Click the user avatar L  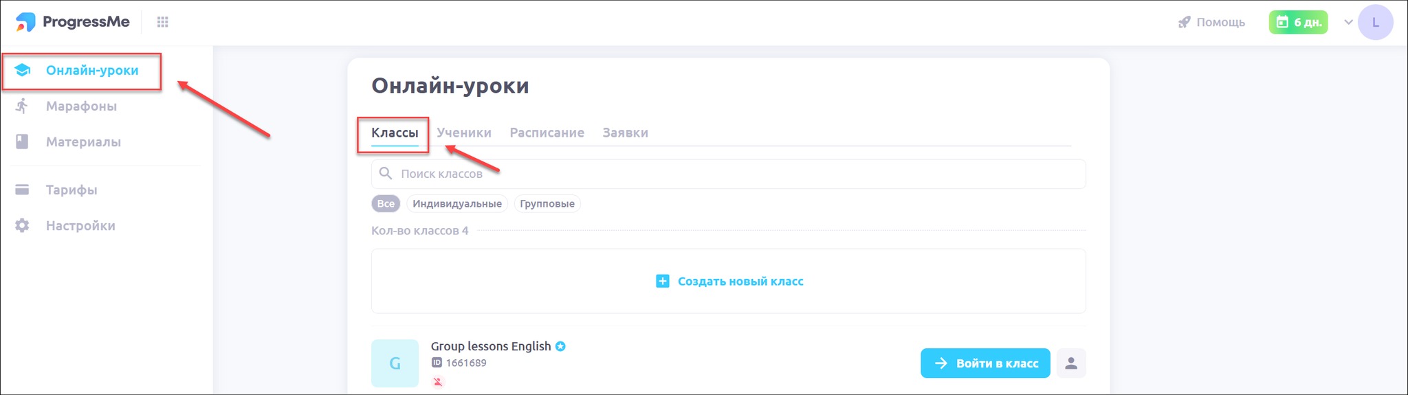[1375, 22]
